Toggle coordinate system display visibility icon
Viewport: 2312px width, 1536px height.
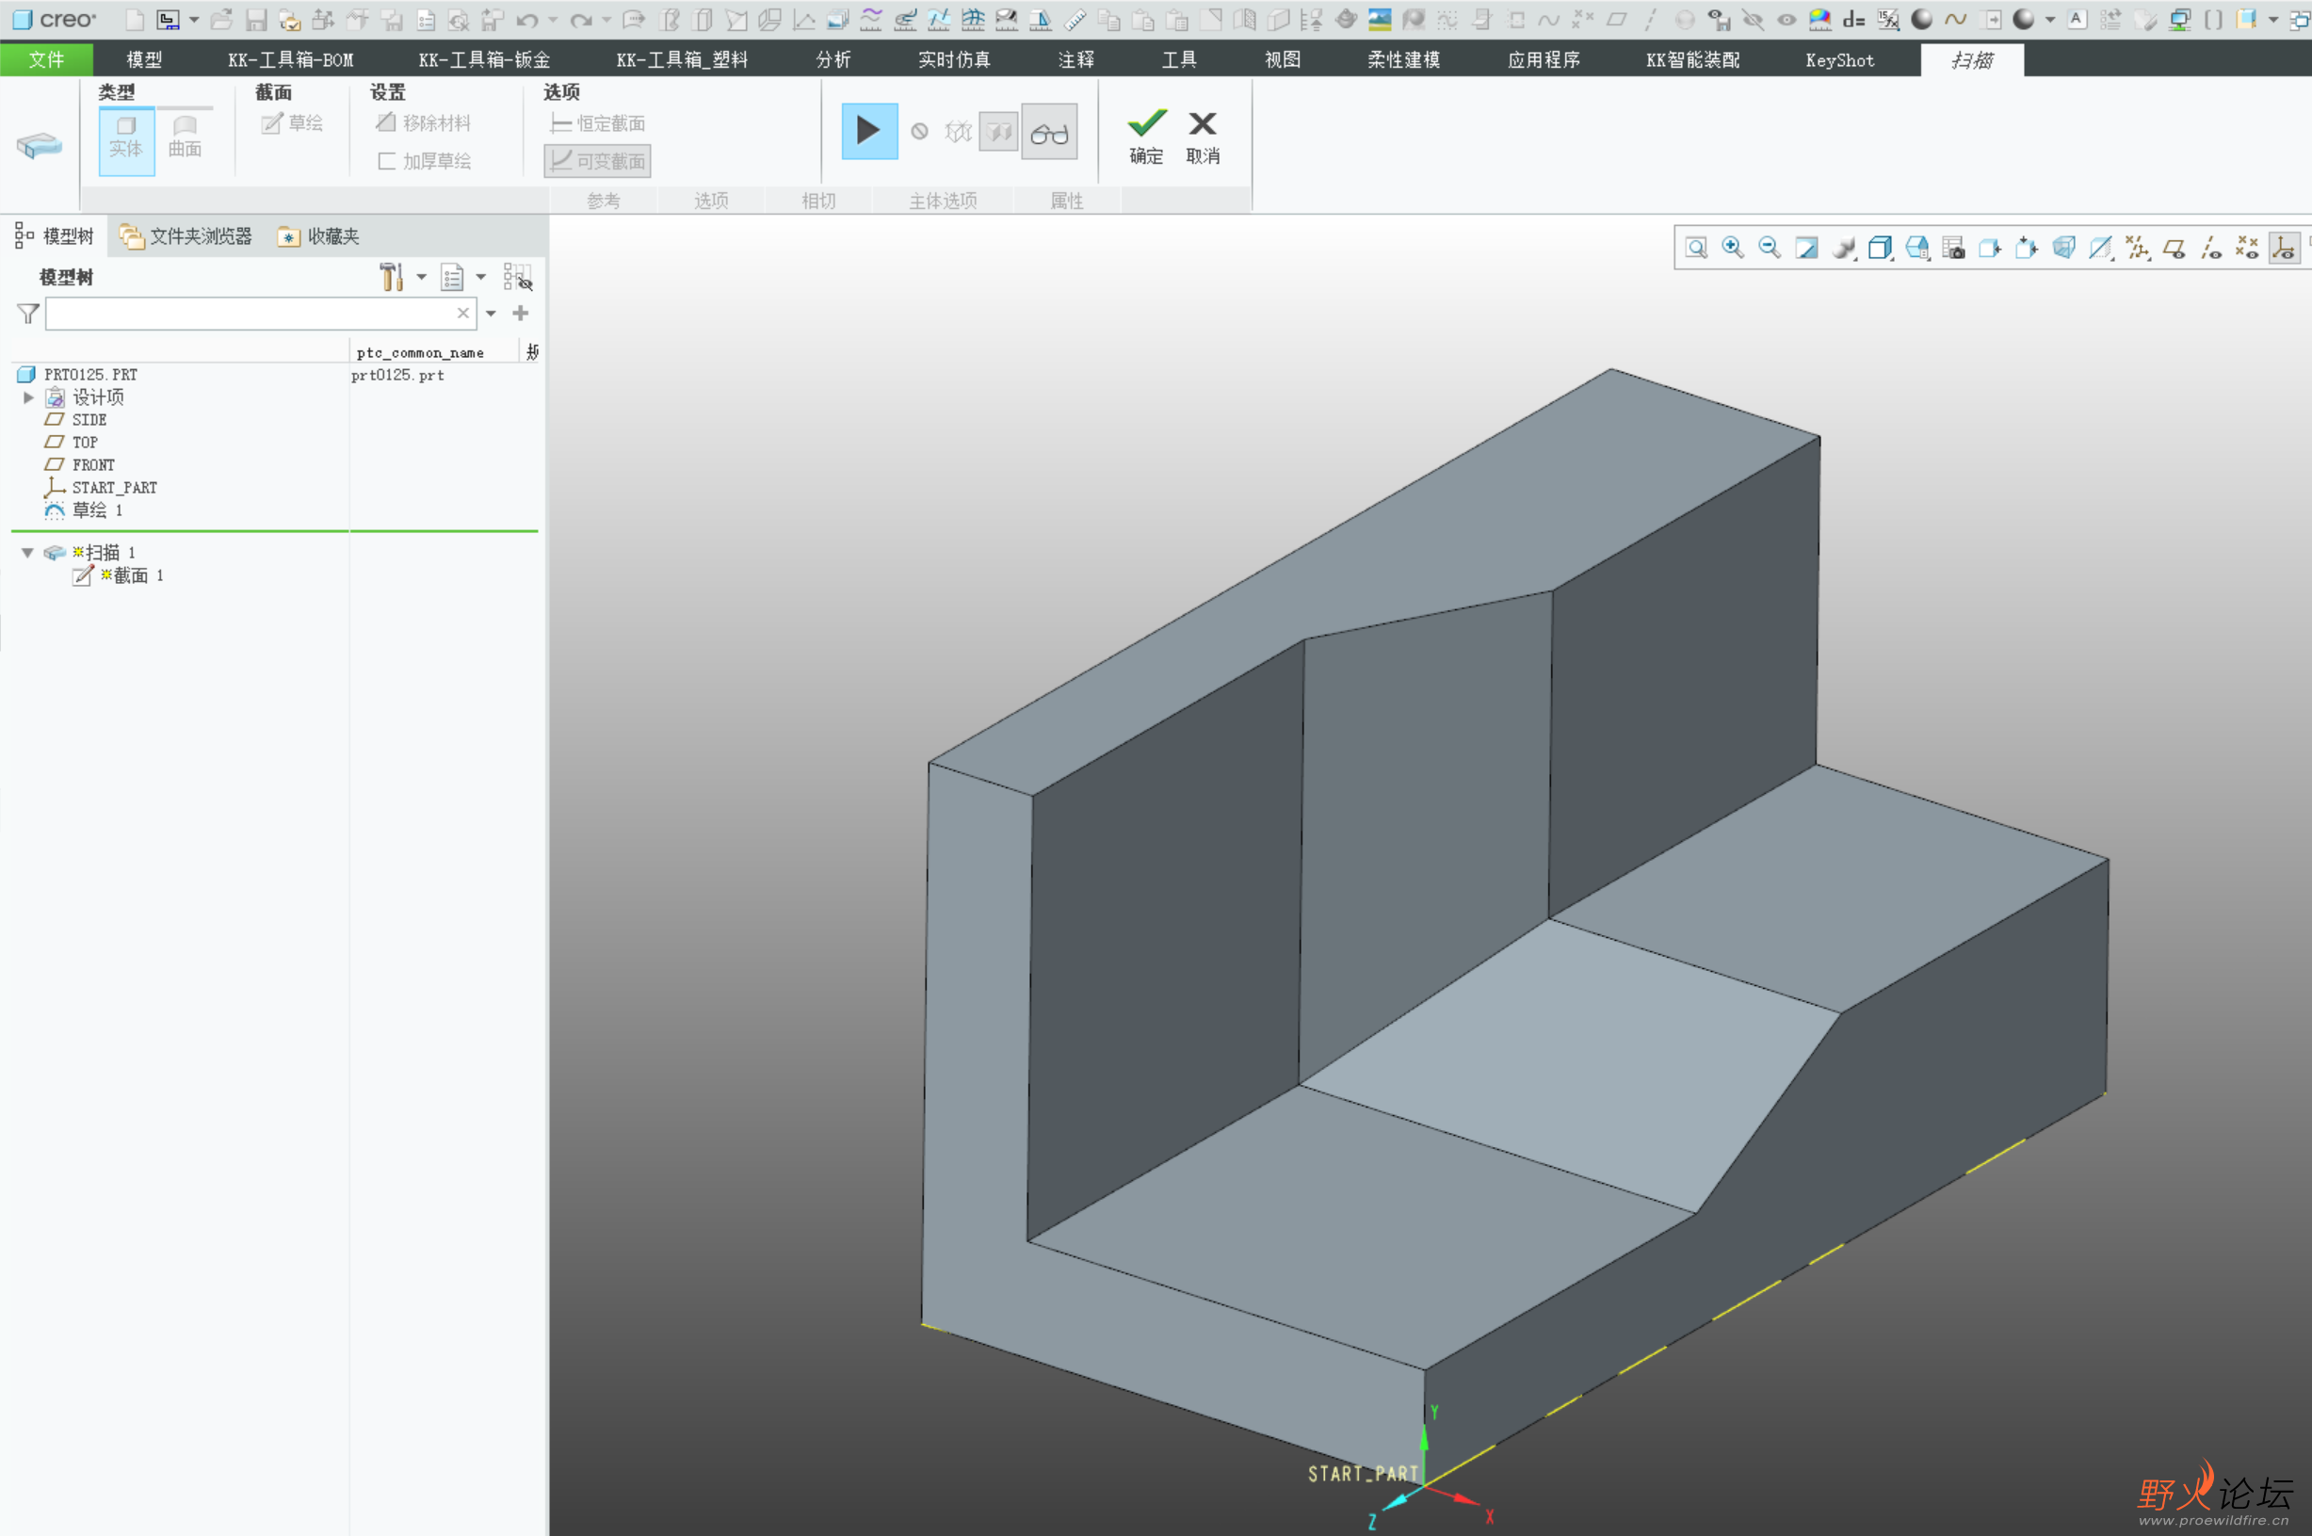[2284, 248]
